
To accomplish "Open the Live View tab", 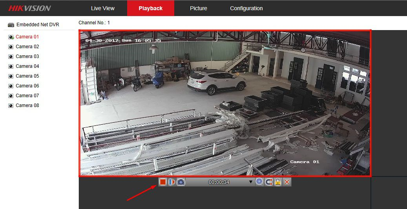I will pyautogui.click(x=103, y=8).
